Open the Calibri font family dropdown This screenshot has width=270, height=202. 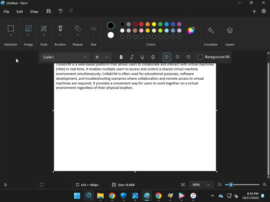pos(65,57)
